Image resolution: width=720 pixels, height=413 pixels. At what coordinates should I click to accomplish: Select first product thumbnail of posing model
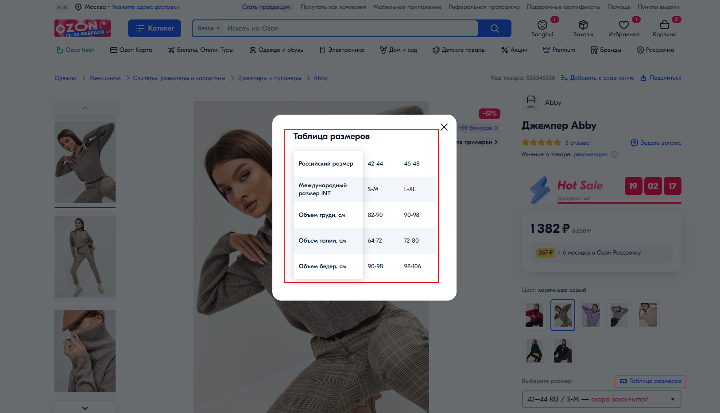coord(85,162)
